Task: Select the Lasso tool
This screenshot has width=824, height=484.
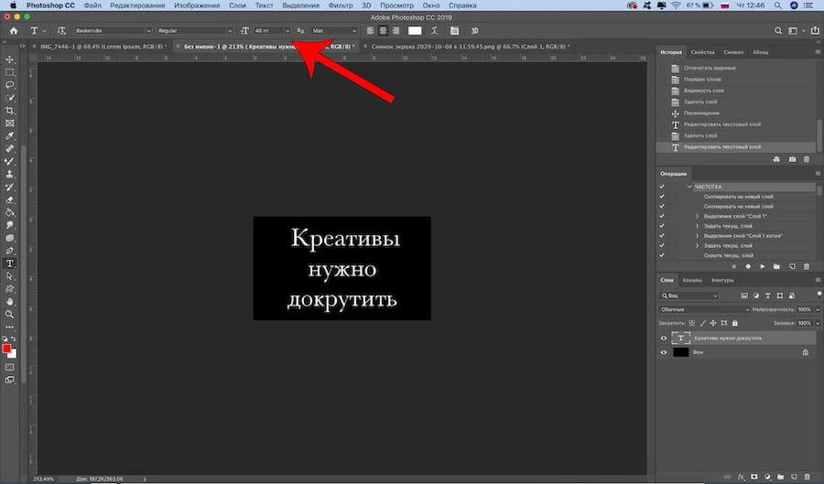Action: 10,84
